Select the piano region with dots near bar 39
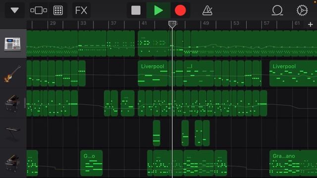This screenshot has width=317, height=178. pyautogui.click(x=128, y=103)
